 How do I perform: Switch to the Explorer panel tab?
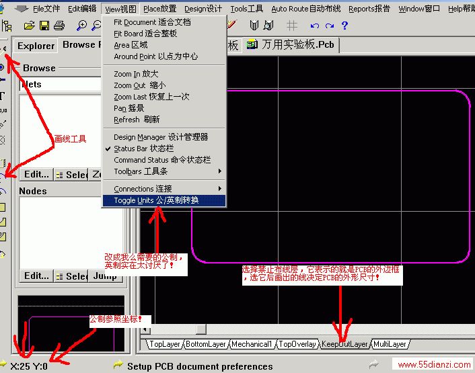pyautogui.click(x=36, y=46)
